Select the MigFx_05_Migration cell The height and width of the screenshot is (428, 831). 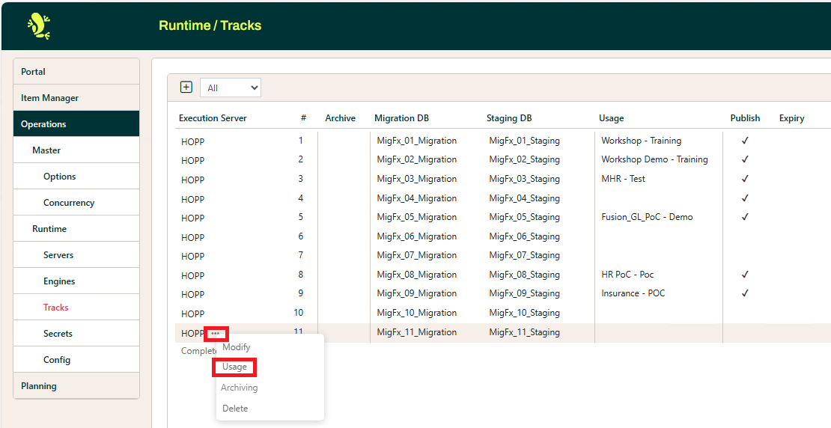[x=416, y=217]
